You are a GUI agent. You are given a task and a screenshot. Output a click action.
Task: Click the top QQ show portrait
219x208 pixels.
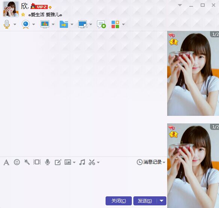[x=193, y=73]
